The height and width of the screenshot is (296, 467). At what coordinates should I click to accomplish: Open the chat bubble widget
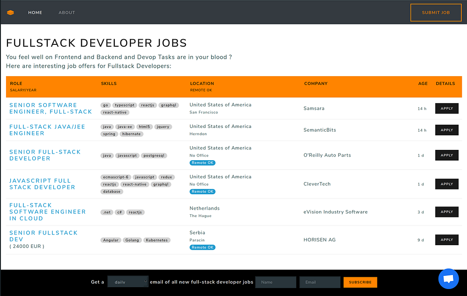448,279
